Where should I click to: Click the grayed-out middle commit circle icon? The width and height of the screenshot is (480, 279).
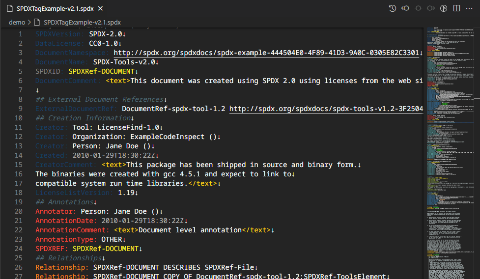(x=418, y=8)
